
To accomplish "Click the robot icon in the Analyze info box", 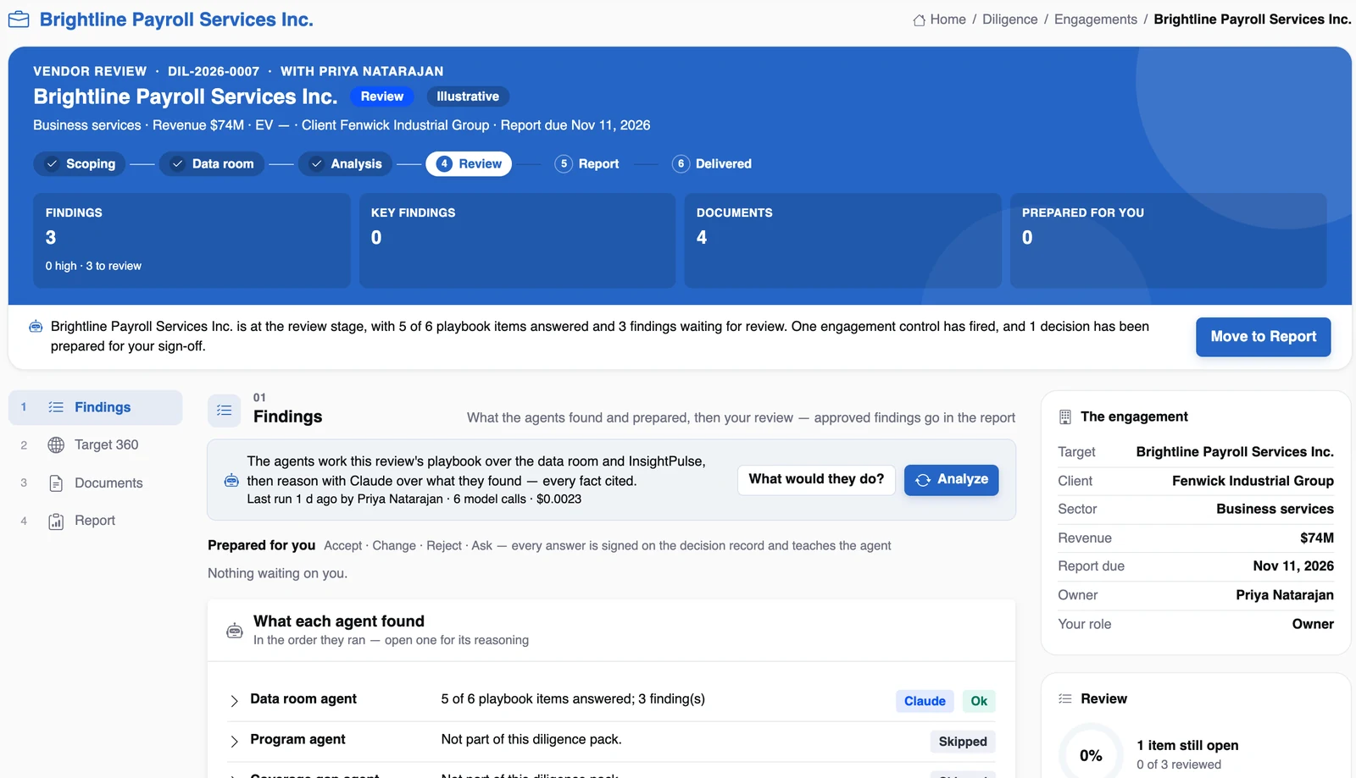I will [x=231, y=481].
